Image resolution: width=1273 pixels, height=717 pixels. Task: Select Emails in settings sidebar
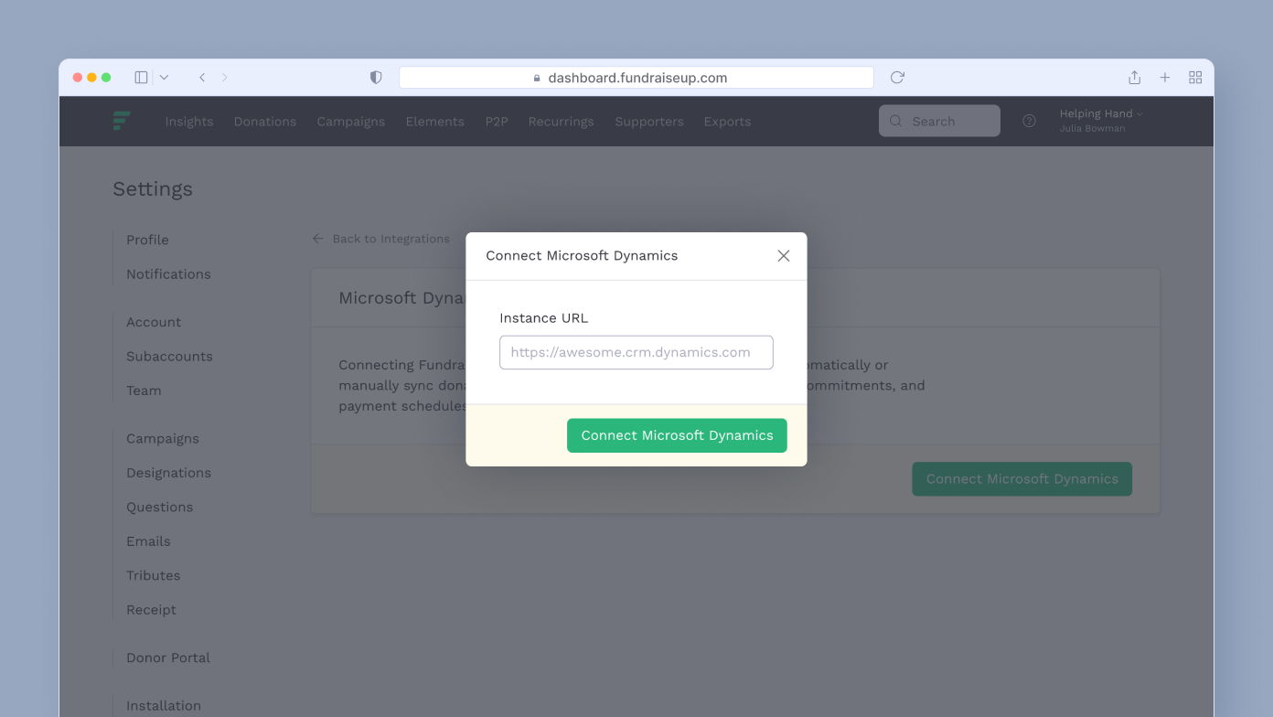click(x=148, y=541)
